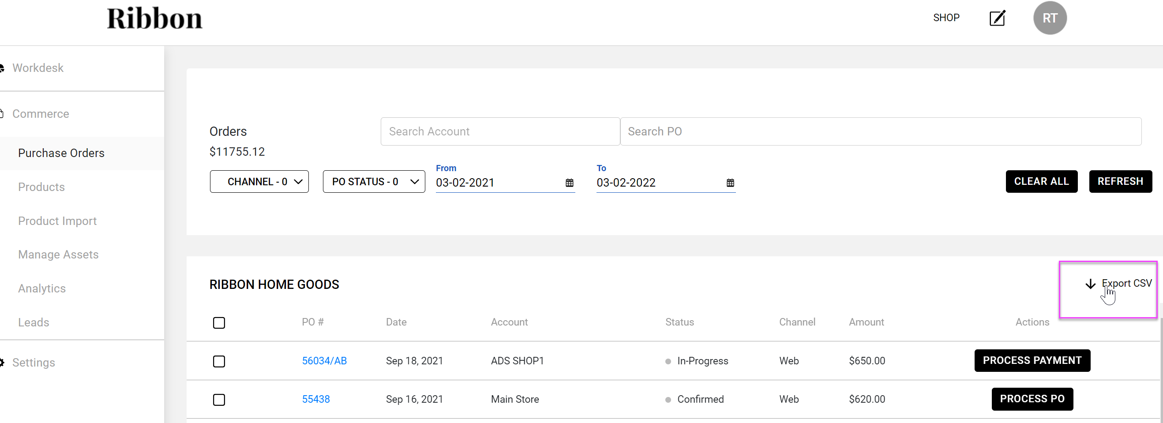Open purchase order link 55438
This screenshot has height=423, width=1163.
pyautogui.click(x=315, y=399)
